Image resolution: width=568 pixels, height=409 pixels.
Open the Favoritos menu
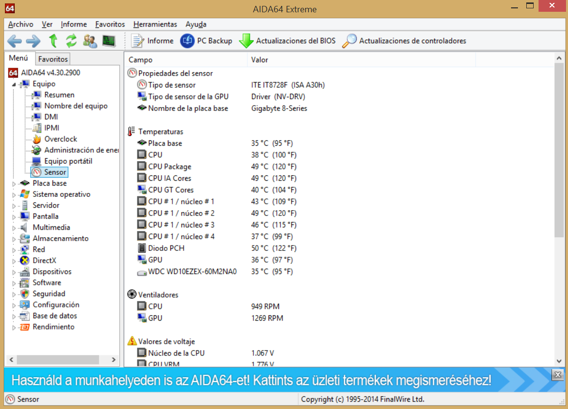[110, 24]
